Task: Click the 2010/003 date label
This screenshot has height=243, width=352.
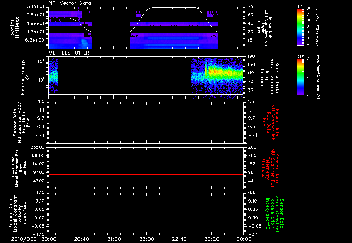Action: (24, 239)
